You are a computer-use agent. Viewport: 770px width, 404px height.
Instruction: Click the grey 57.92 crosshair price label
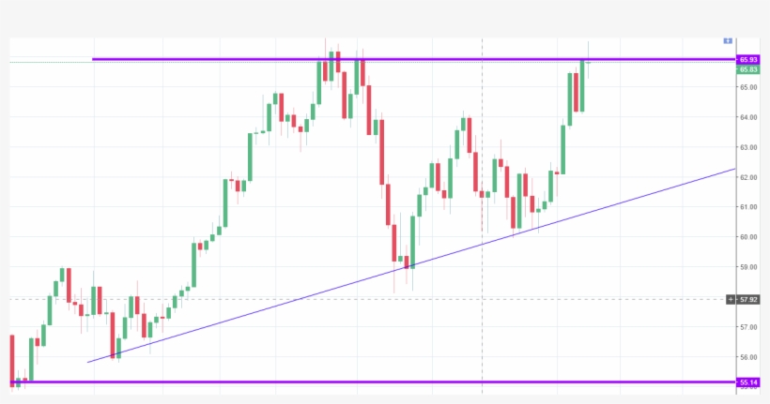748,299
